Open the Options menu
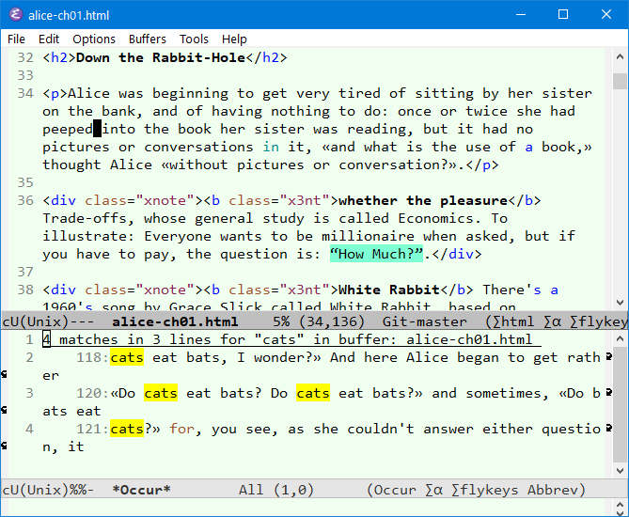The width and height of the screenshot is (629, 517). point(94,39)
